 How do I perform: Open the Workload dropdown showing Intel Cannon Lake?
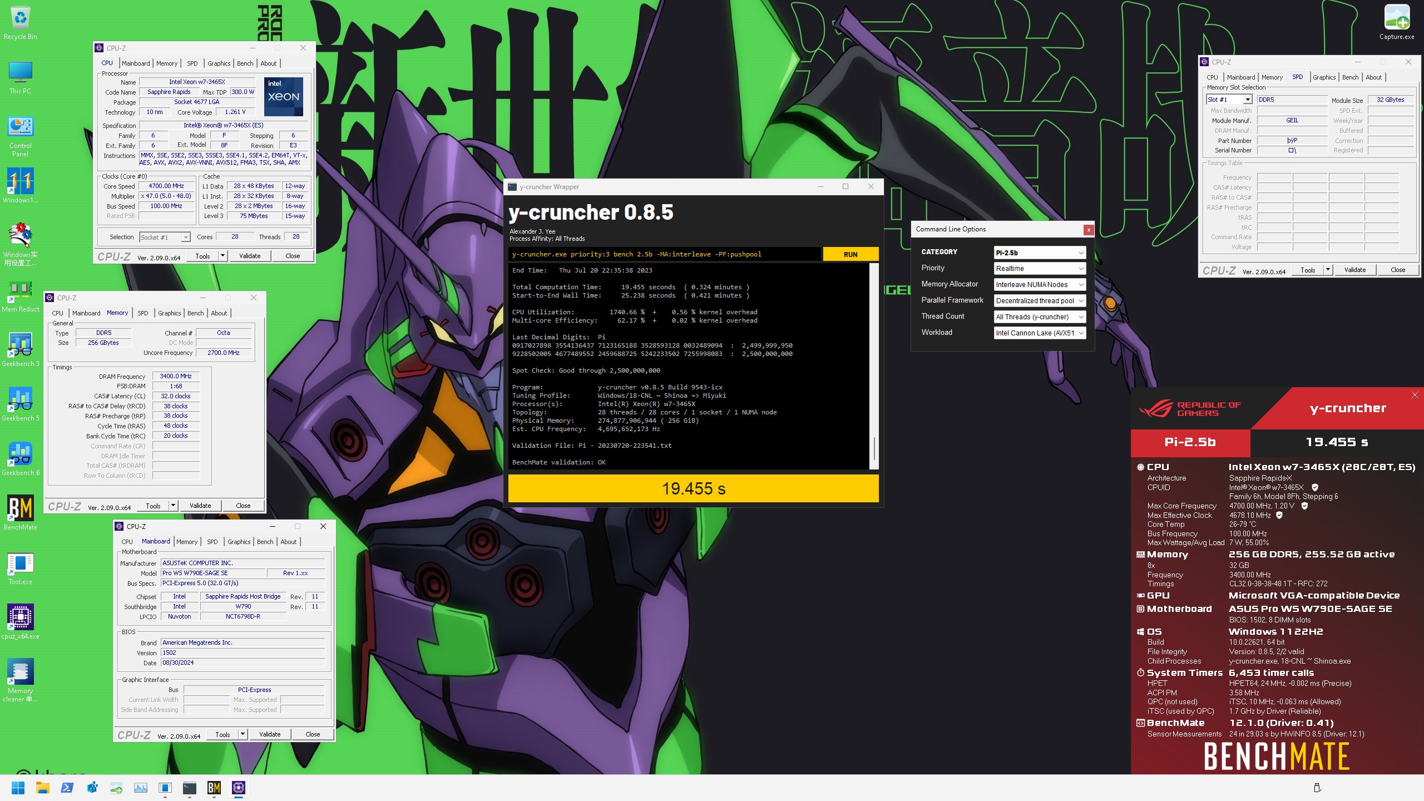point(1040,333)
